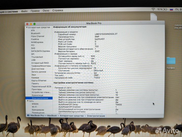The image size is (182, 137).
Task: Click the Информация об аккумуляторе heading
Action: pyautogui.click(x=70, y=27)
